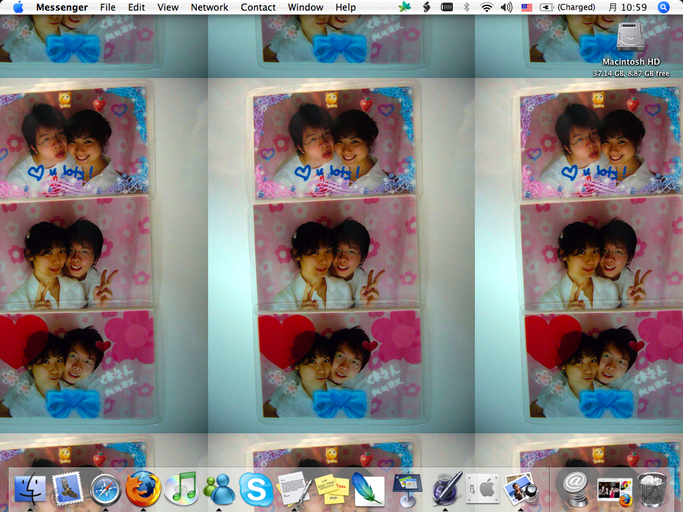This screenshot has height=512, width=683.
Task: Open the Preview app in the Dock
Action: (520, 489)
